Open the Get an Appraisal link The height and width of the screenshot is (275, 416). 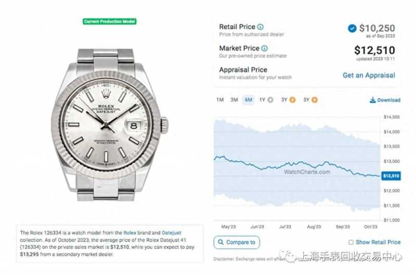(369, 75)
